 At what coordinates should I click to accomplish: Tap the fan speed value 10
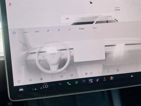[x=91, y=73]
